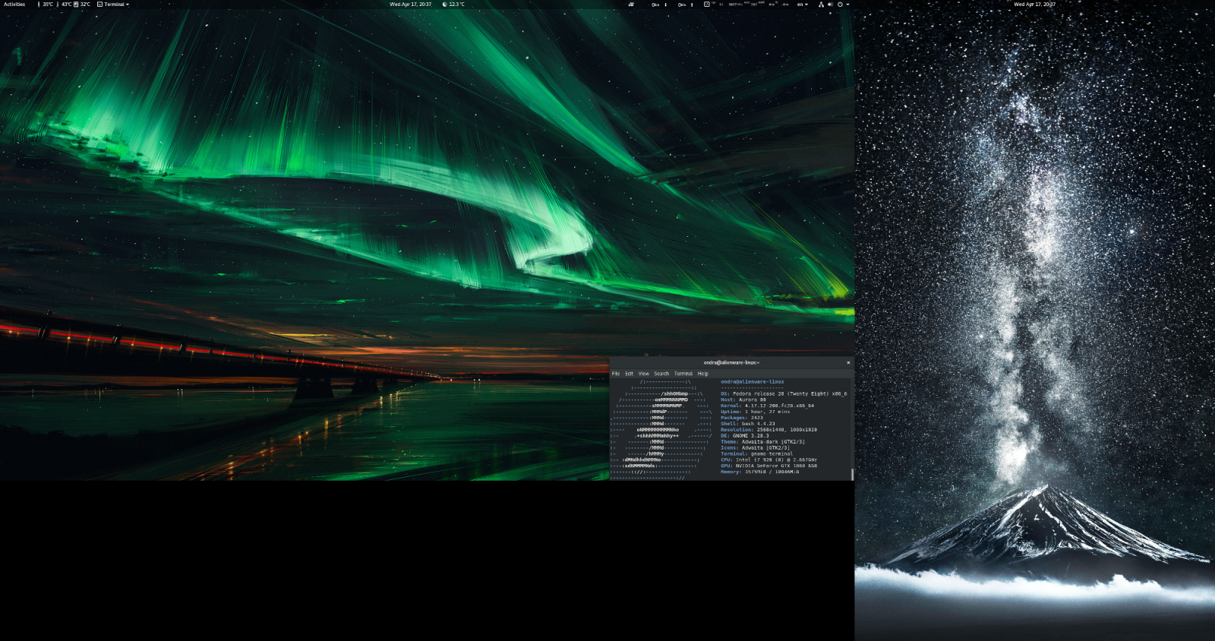Open the 'en' keyboard layout menu
This screenshot has width=1215, height=641.
(802, 5)
